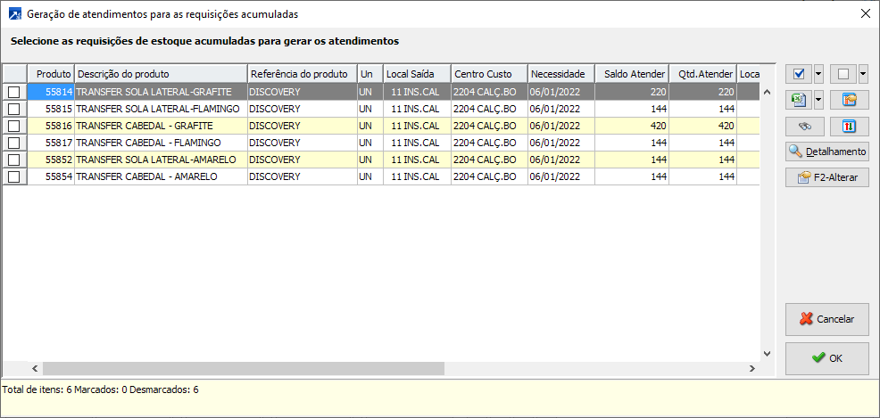Open the dropdown arrow beside unmark all
880x418 pixels.
point(863,74)
